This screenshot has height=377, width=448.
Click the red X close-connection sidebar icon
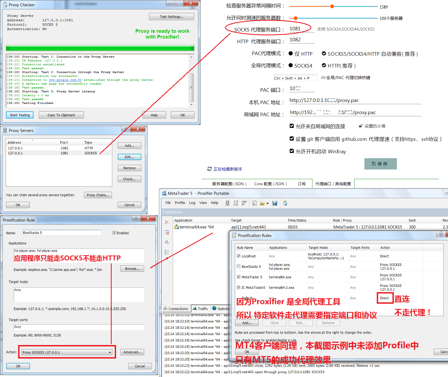167,222
